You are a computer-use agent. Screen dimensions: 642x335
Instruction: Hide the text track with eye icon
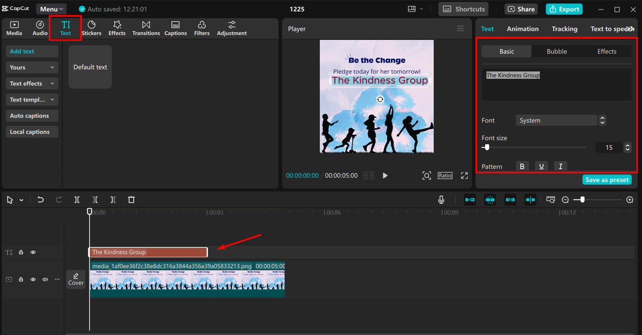pyautogui.click(x=33, y=252)
